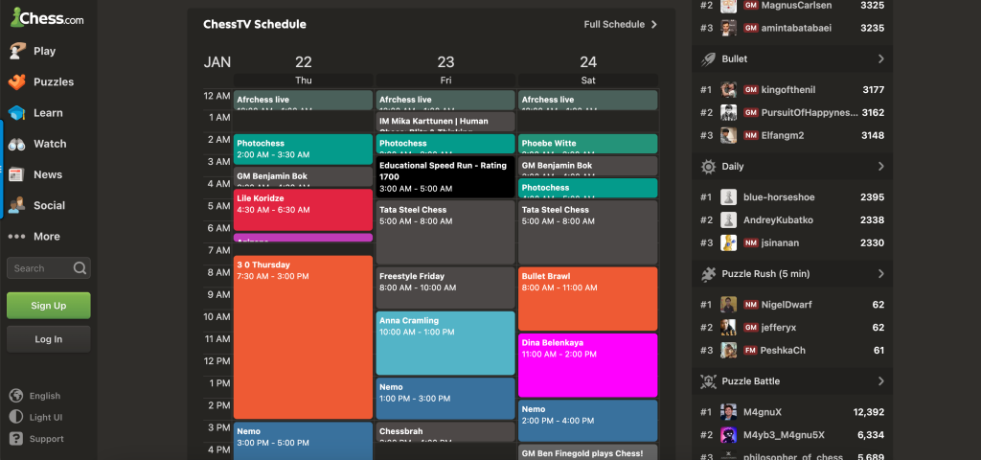Expand the More menu
981x460 pixels.
click(x=34, y=237)
